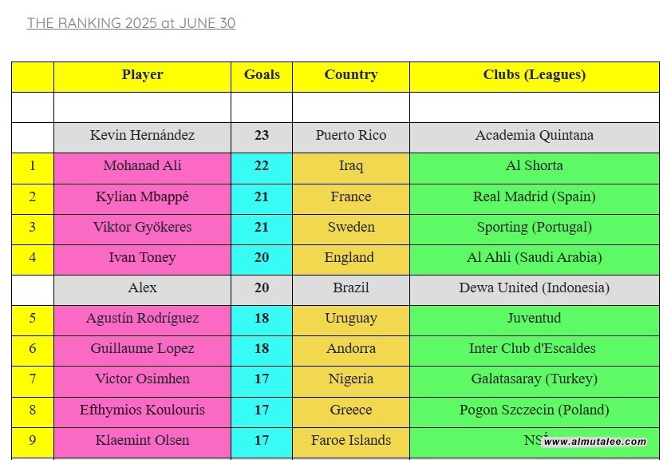Screen dimensions: 671x460
Task: Click the www.almutalee.com watermark
Action: point(594,442)
